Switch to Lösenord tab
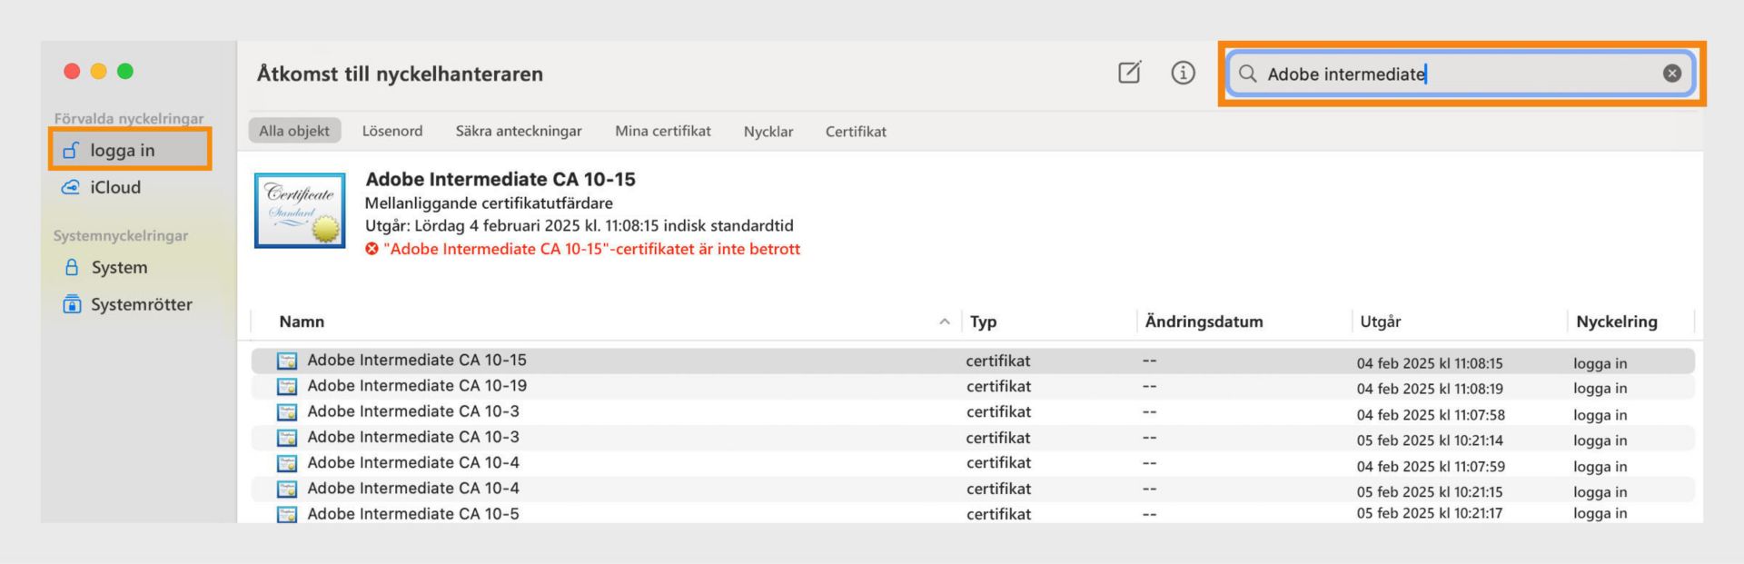Screen dimensions: 1744x564 click(x=392, y=131)
